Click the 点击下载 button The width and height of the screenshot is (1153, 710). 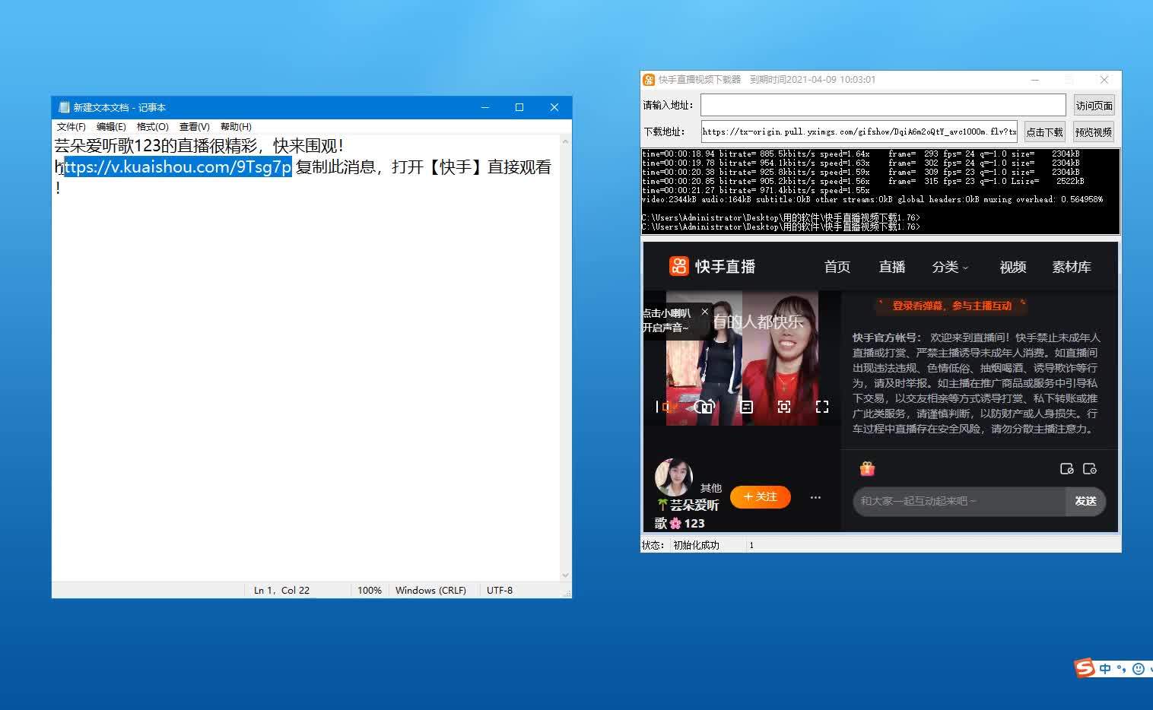pyautogui.click(x=1044, y=132)
